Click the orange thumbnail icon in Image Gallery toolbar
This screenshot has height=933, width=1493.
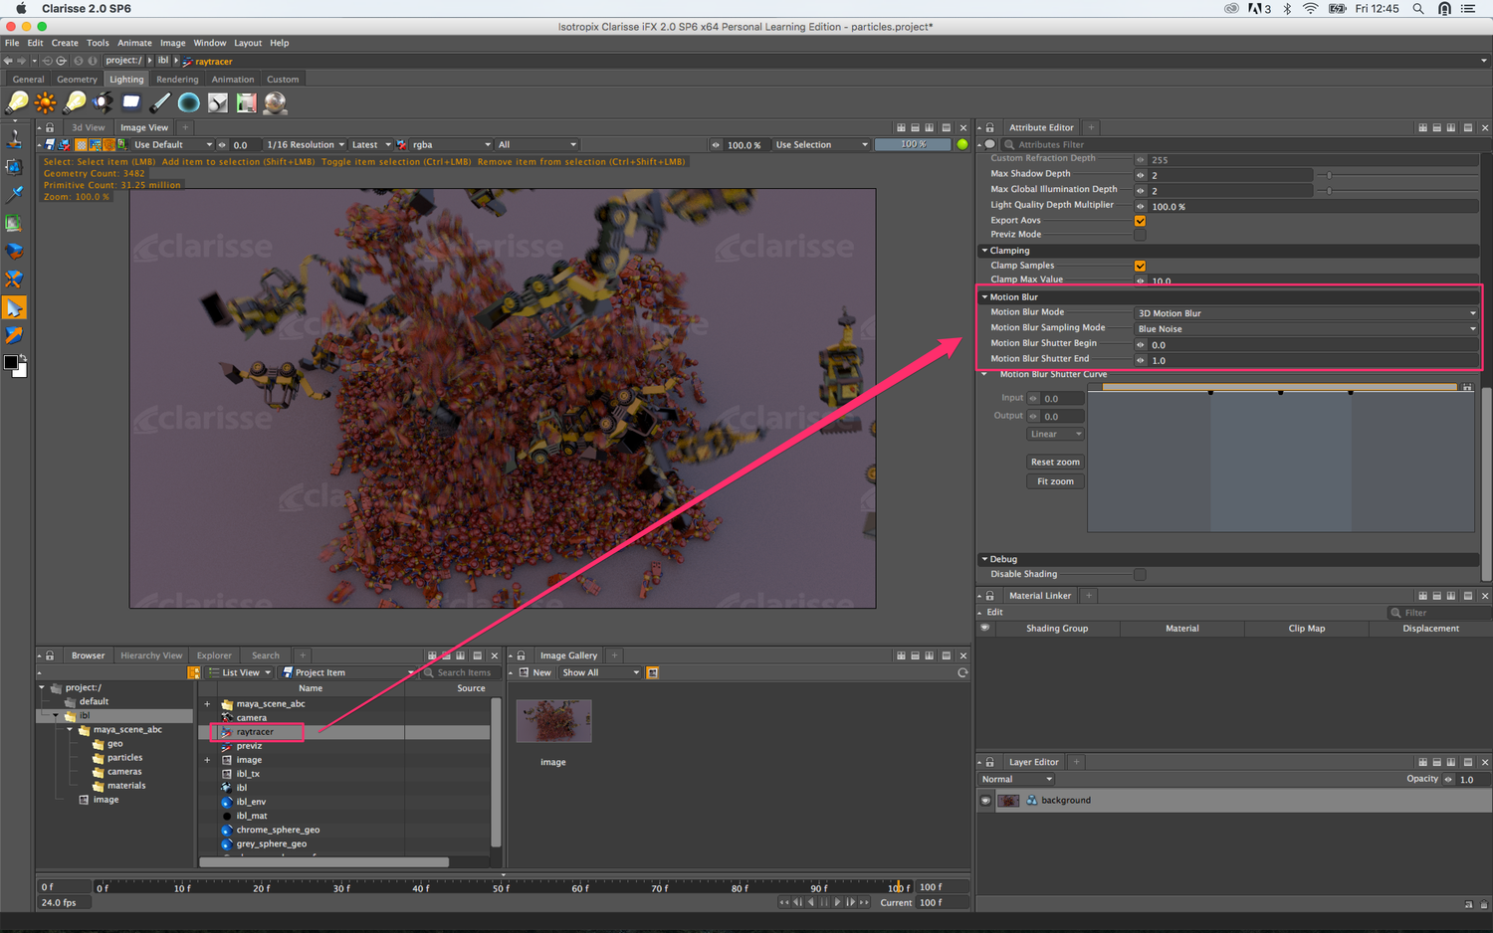coord(653,673)
